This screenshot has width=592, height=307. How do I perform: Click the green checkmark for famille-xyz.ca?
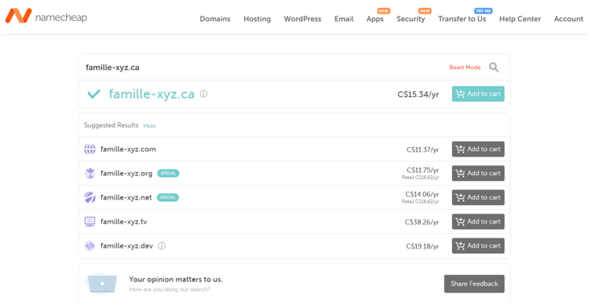(93, 93)
